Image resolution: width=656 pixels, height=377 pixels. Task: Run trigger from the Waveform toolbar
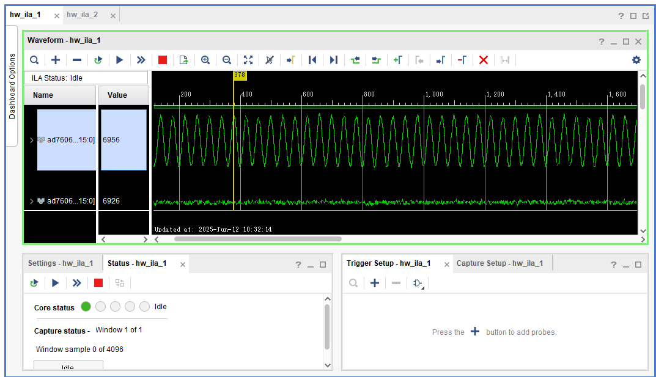coord(120,60)
